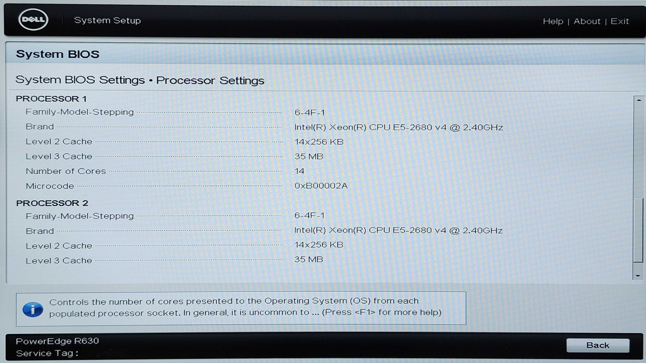Click Processor 1 value 6-4F-1
Viewport: 646px width, 363px height.
coord(309,113)
